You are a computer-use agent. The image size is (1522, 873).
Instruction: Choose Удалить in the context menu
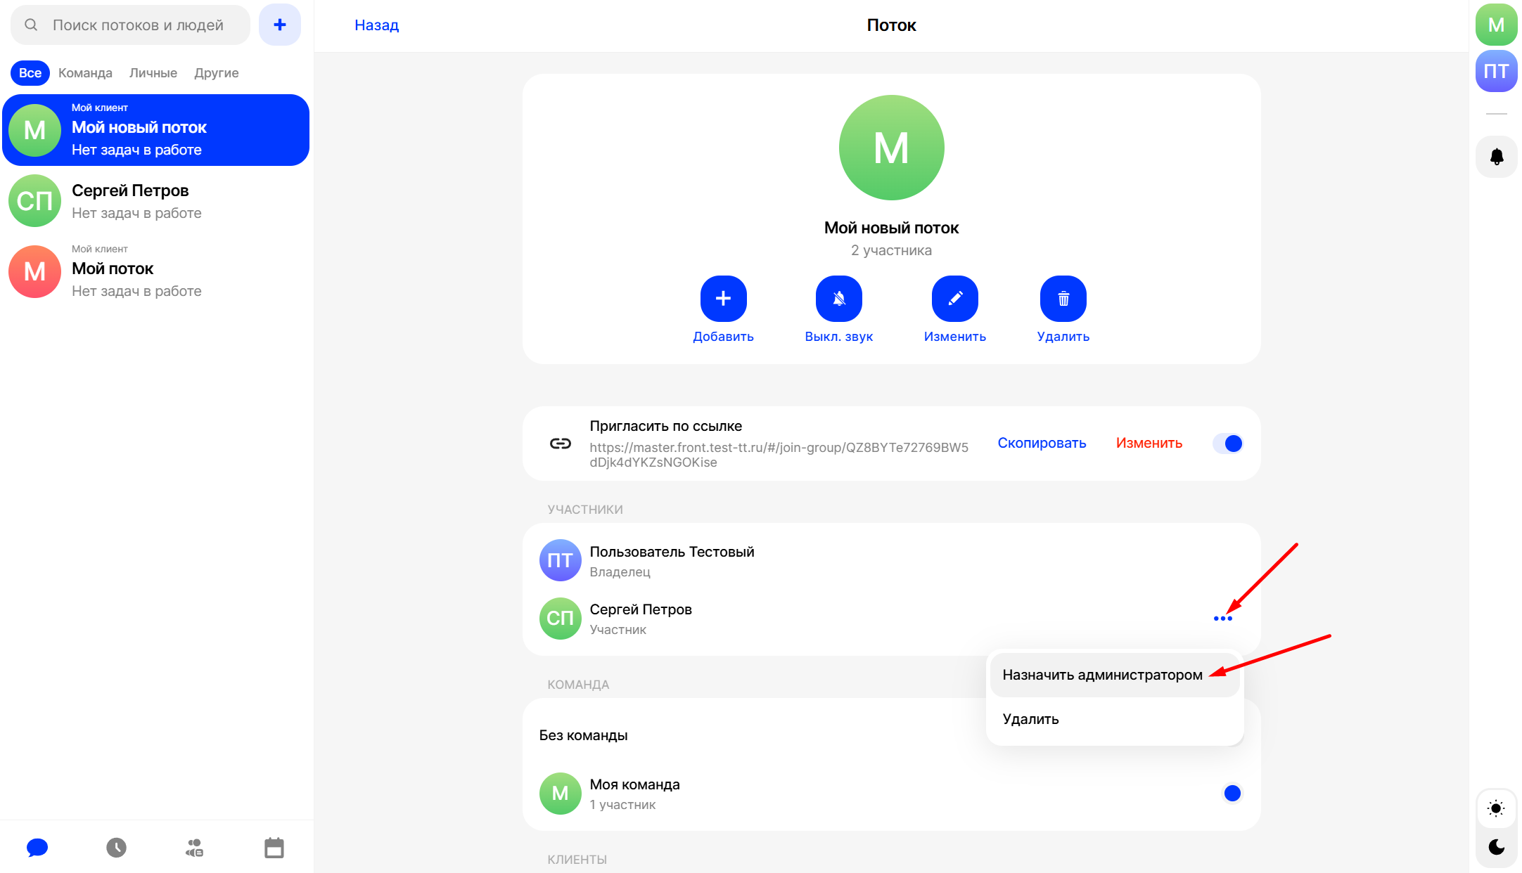pyautogui.click(x=1030, y=719)
